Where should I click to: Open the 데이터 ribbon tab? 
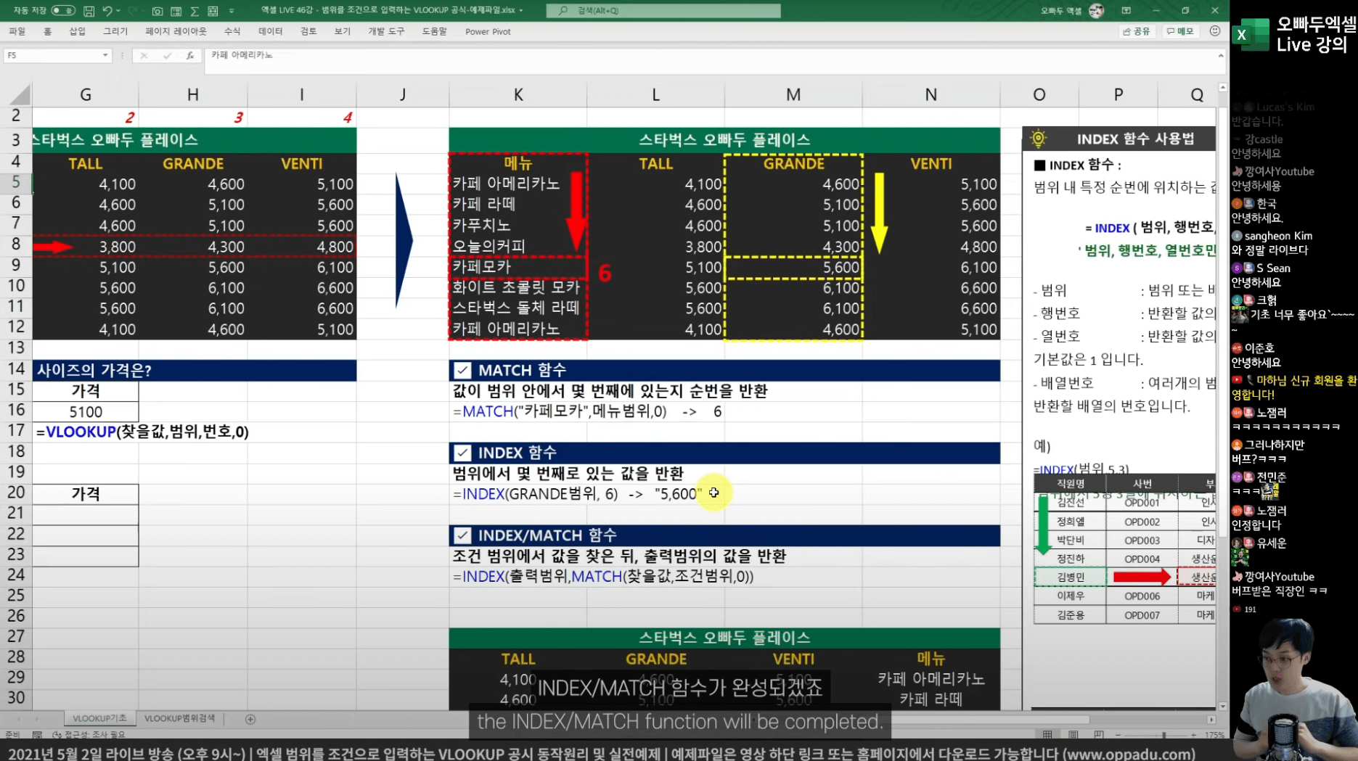[x=271, y=31]
